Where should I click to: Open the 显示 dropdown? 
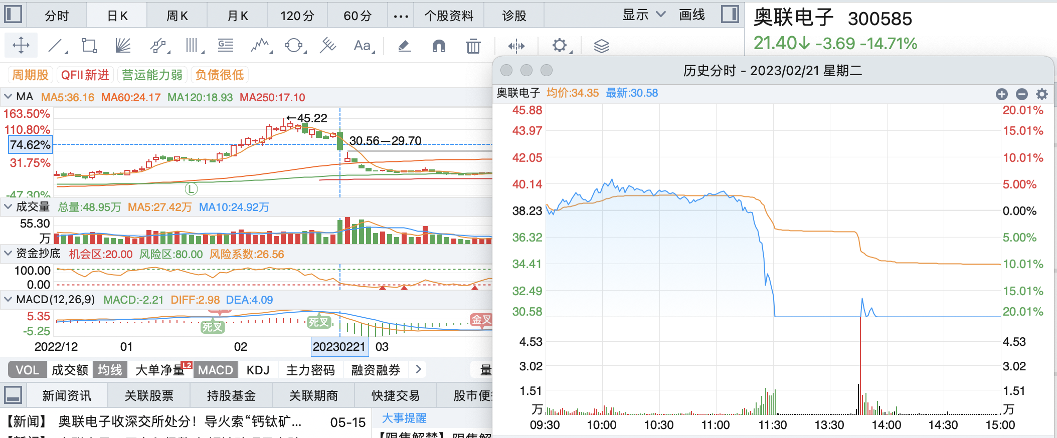(644, 15)
